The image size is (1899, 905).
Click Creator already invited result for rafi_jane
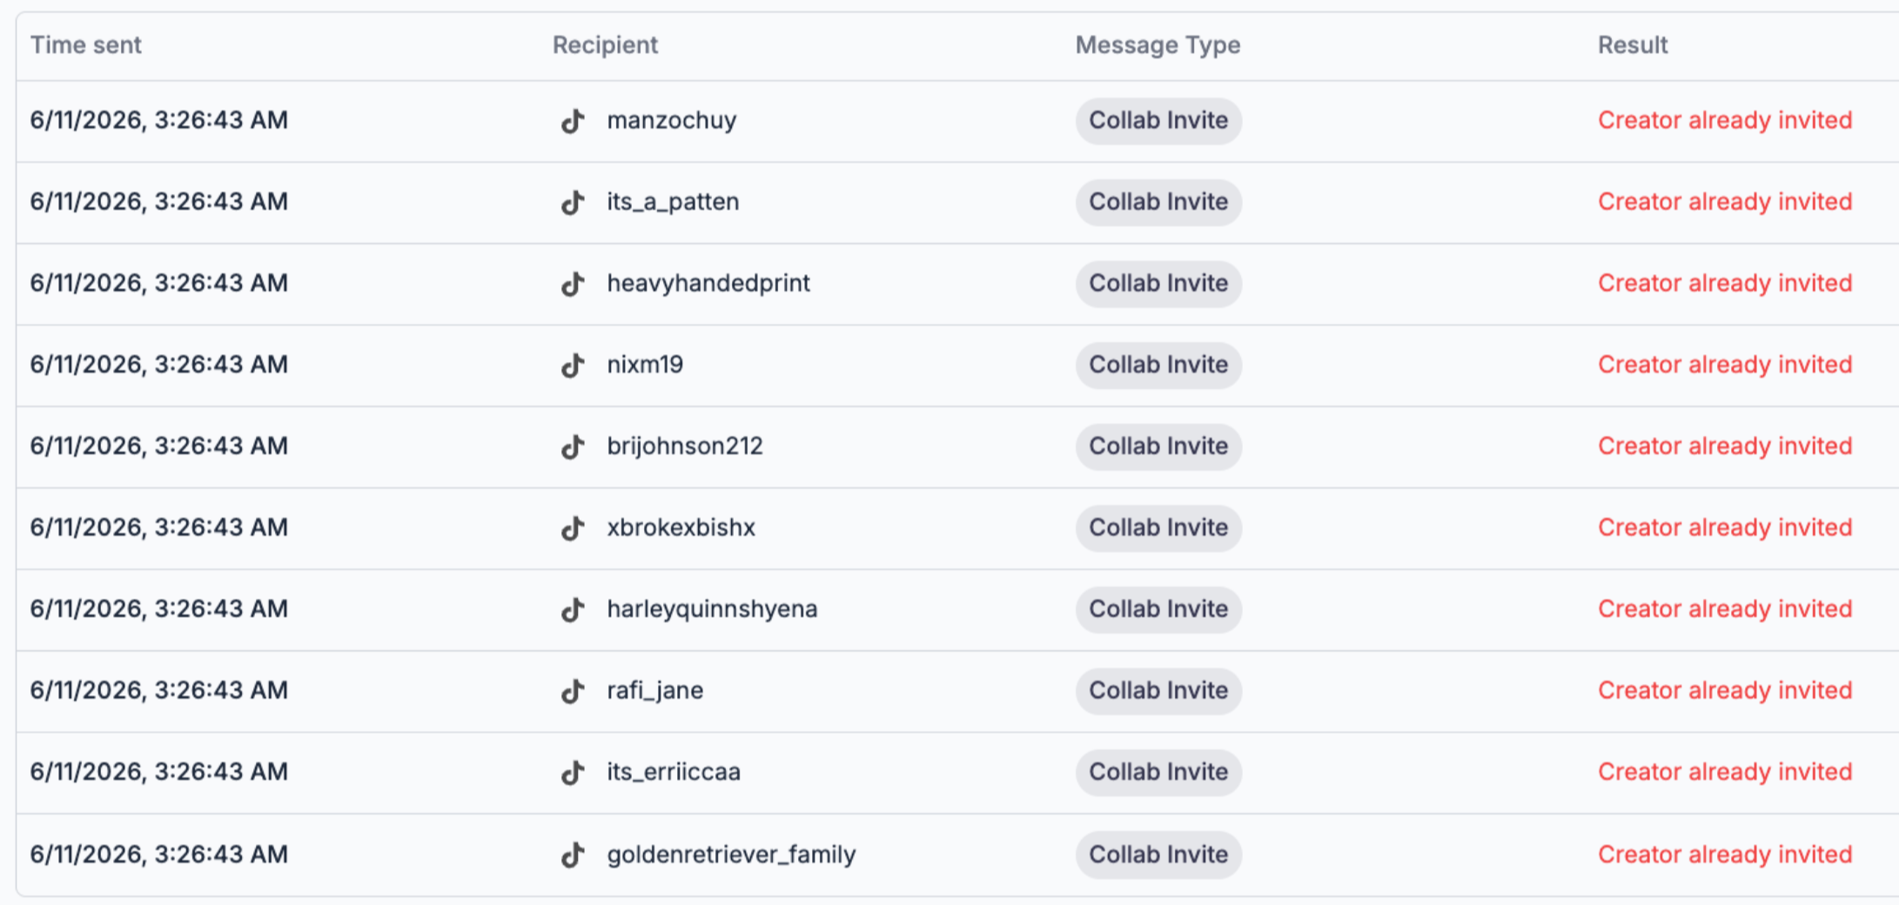(1725, 690)
